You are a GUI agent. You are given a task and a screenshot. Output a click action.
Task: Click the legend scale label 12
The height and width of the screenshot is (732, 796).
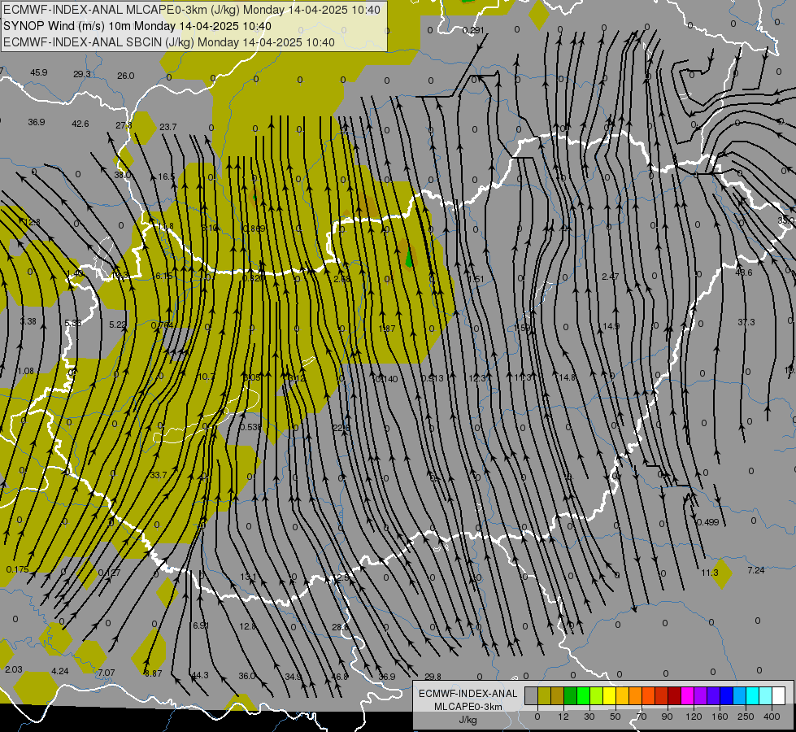click(x=563, y=717)
